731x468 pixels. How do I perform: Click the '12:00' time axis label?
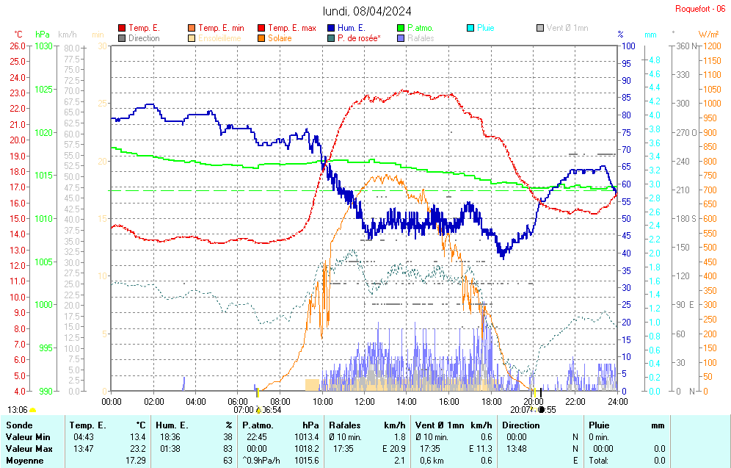365,402
